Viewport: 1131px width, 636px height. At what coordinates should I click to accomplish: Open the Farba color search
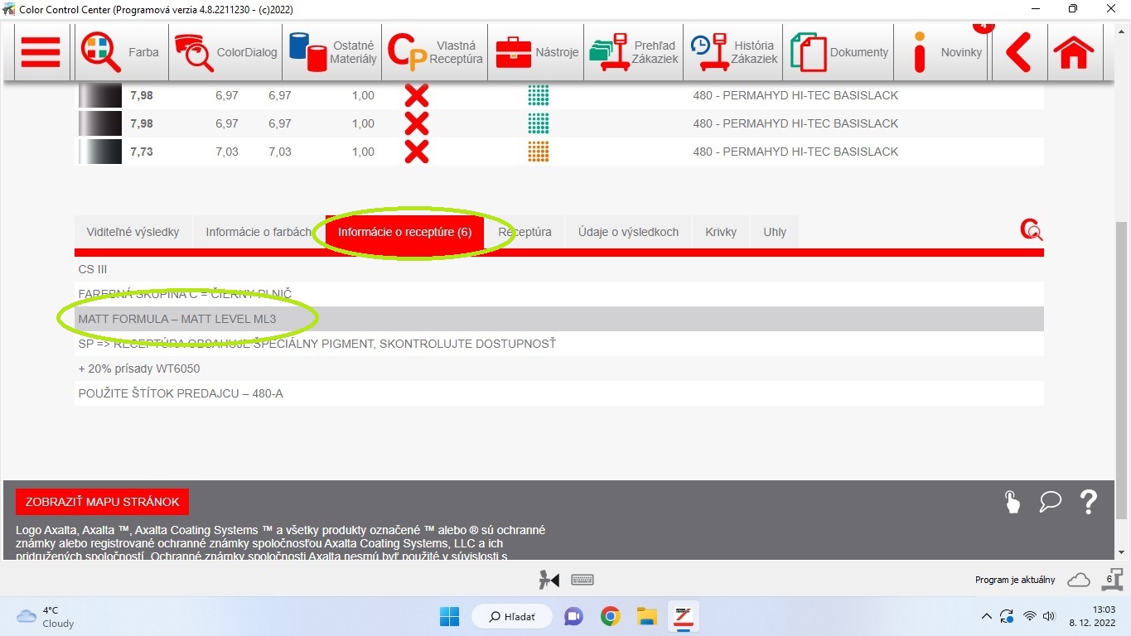(122, 52)
